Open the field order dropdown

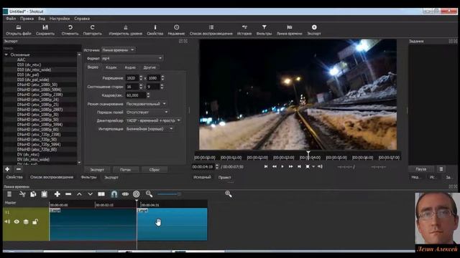(147, 112)
